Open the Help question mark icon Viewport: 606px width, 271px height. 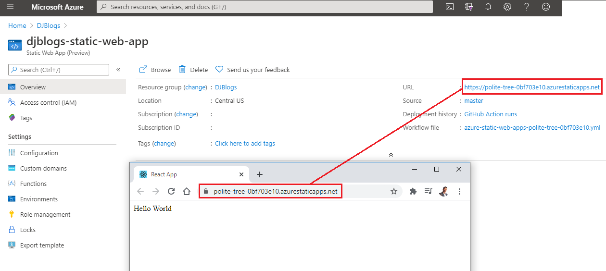[527, 7]
